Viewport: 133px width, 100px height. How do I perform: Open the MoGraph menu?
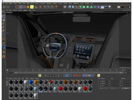43,3
